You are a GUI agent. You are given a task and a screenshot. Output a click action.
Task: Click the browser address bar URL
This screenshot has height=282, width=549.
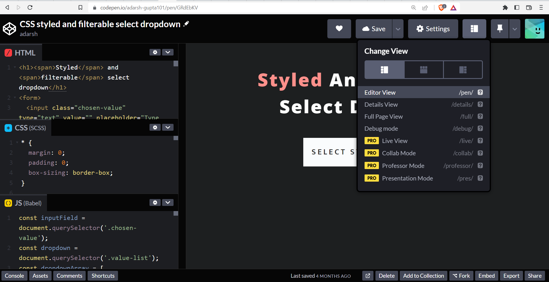pyautogui.click(x=149, y=8)
